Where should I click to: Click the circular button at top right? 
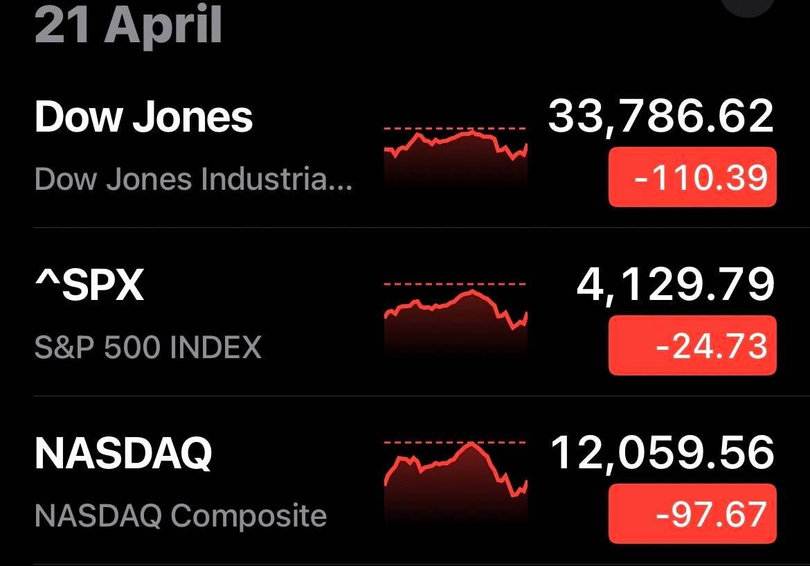747,6
